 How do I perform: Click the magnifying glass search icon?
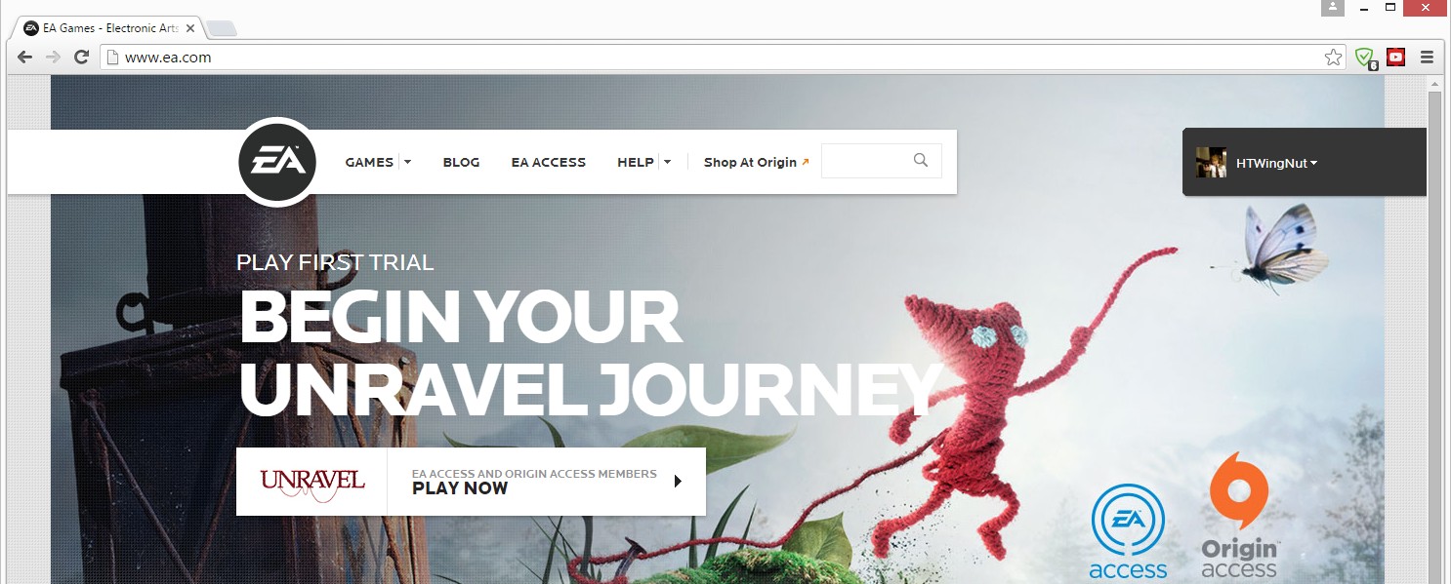tap(920, 161)
